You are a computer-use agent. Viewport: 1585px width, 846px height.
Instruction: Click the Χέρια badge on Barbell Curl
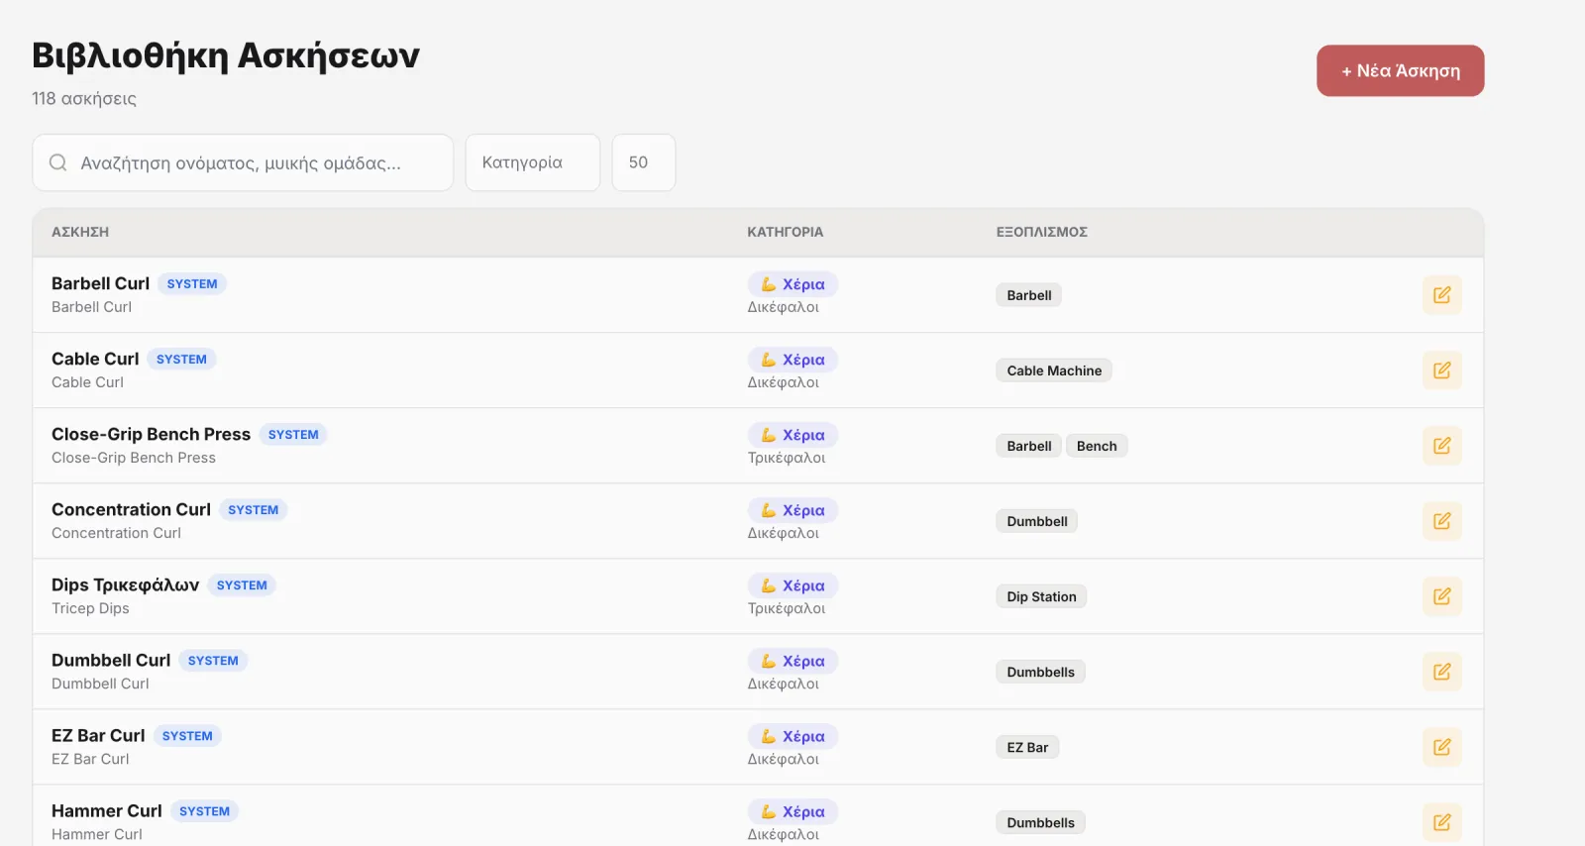[x=792, y=284]
